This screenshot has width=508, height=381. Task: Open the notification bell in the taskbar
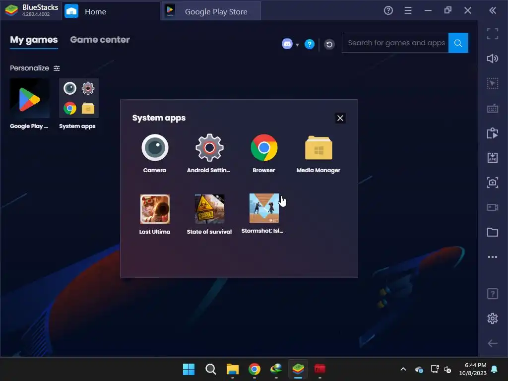coord(495,369)
